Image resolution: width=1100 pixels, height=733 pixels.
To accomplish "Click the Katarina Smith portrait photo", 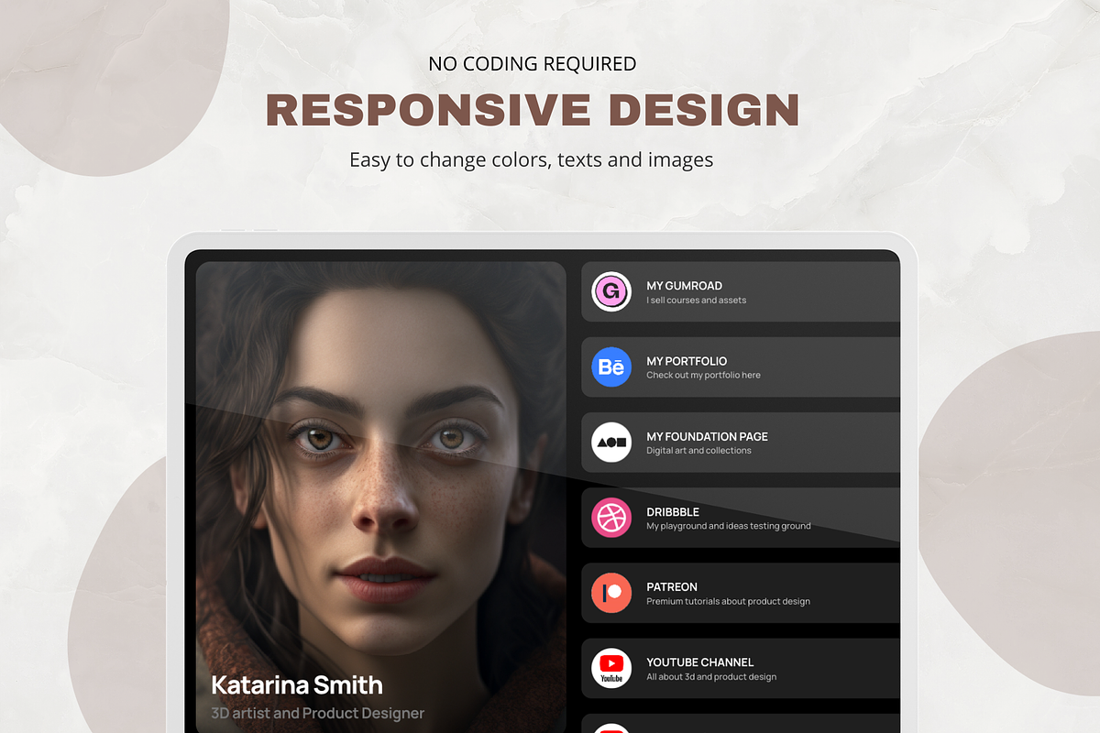I will [x=380, y=497].
